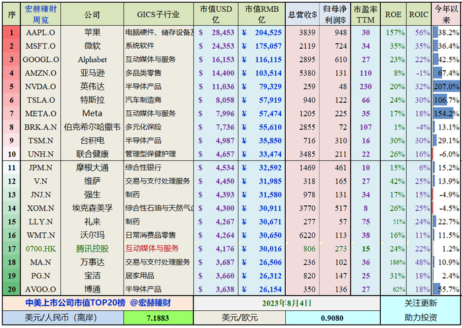This screenshot has width=462, height=328.
Task: Click the MSFT.O ticker cell
Action: (x=41, y=46)
